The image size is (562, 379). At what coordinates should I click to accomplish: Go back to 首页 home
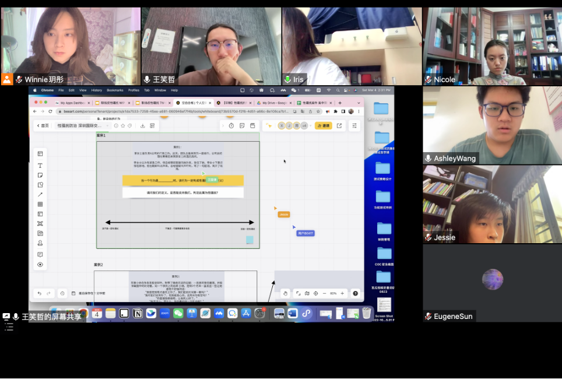(43, 126)
